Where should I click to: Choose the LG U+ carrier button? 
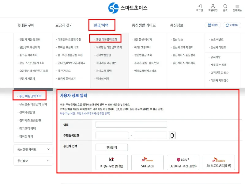pos(183,163)
